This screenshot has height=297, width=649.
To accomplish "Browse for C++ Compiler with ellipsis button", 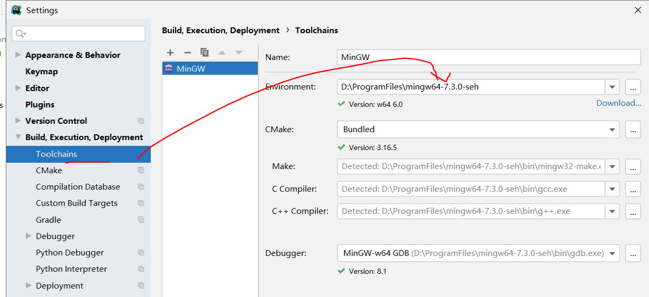I will point(633,211).
